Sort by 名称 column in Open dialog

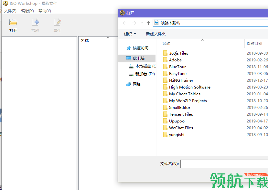(x=166, y=44)
